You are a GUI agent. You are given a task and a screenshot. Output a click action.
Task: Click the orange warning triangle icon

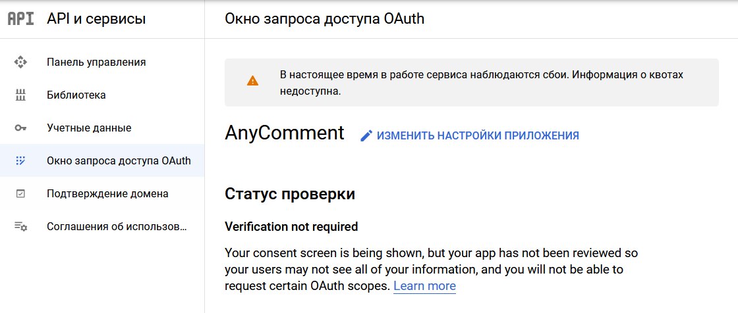point(252,82)
